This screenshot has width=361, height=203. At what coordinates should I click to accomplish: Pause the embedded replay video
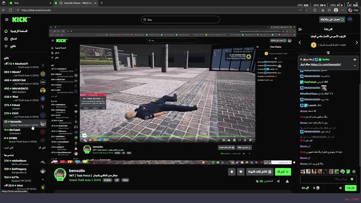(x=85, y=140)
